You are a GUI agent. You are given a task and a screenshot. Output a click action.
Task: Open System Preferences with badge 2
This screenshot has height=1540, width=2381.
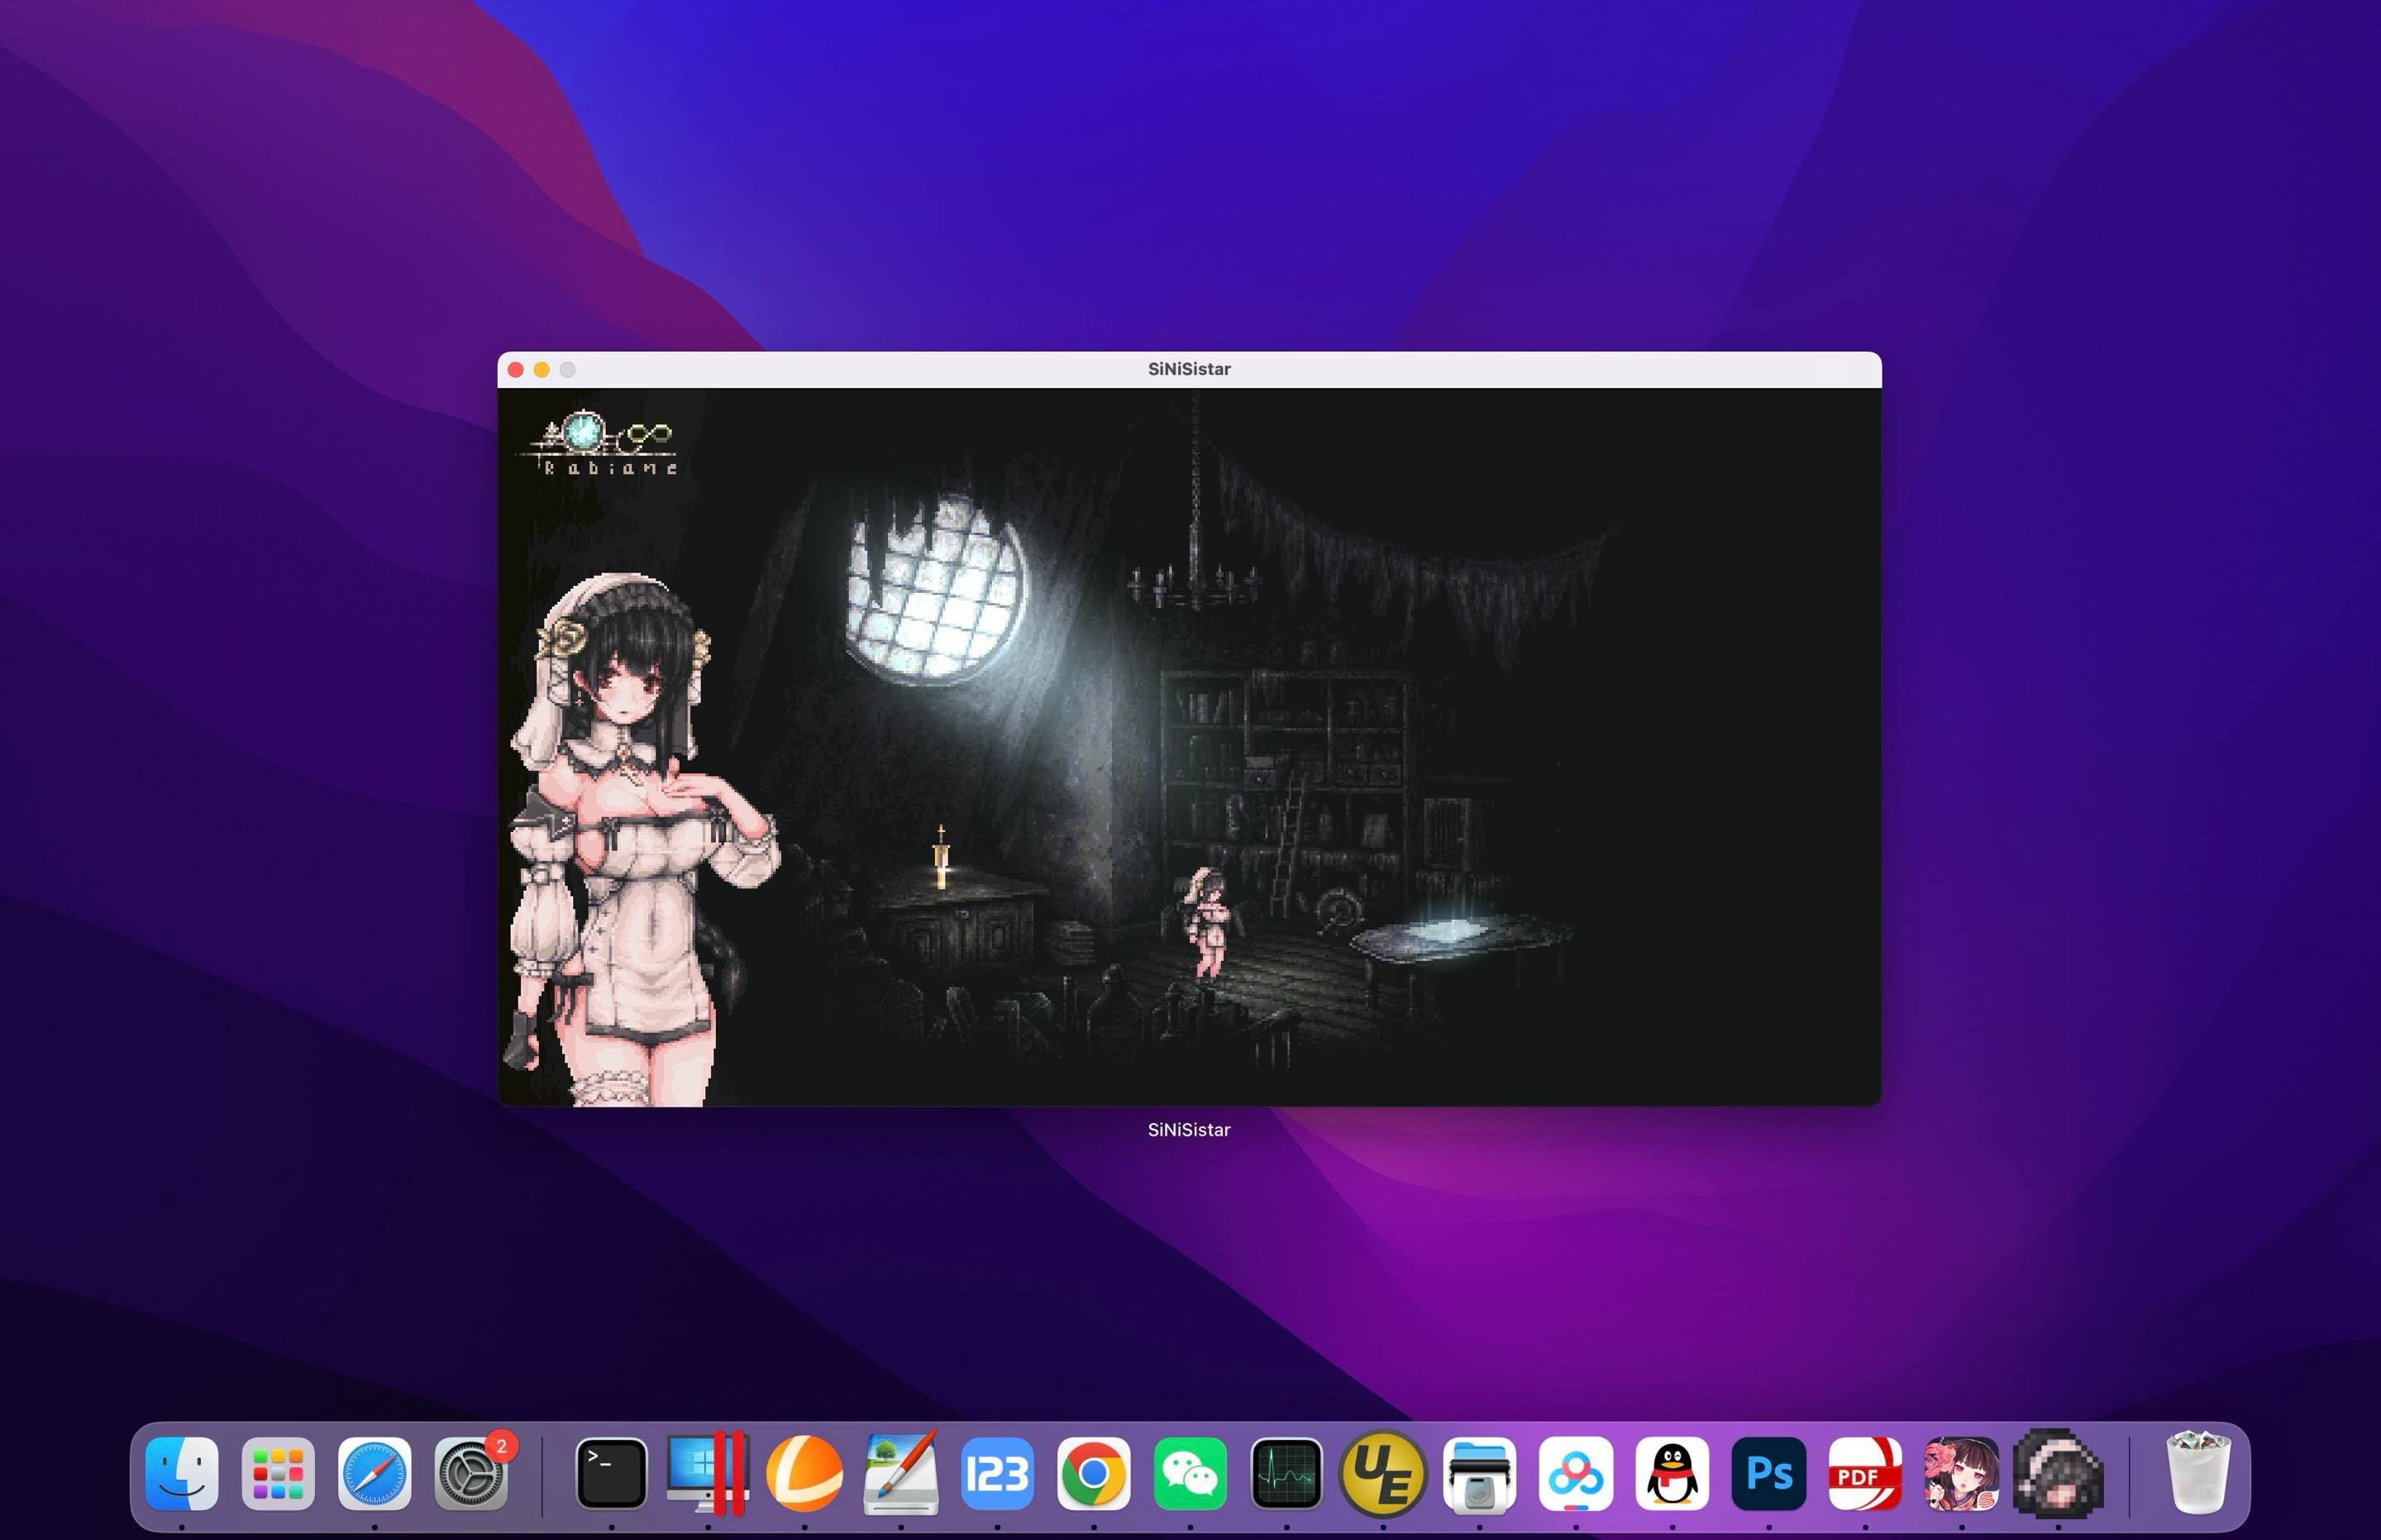click(x=470, y=1474)
